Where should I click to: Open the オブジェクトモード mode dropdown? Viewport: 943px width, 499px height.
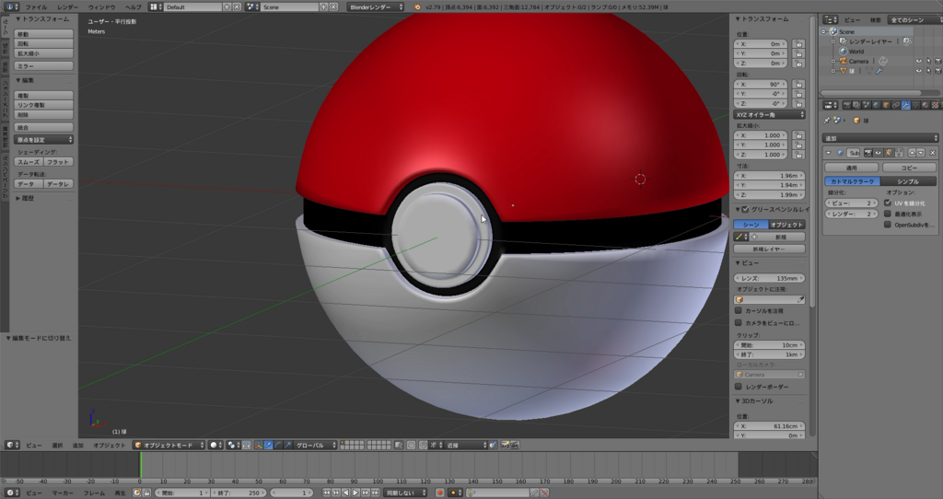tap(169, 446)
